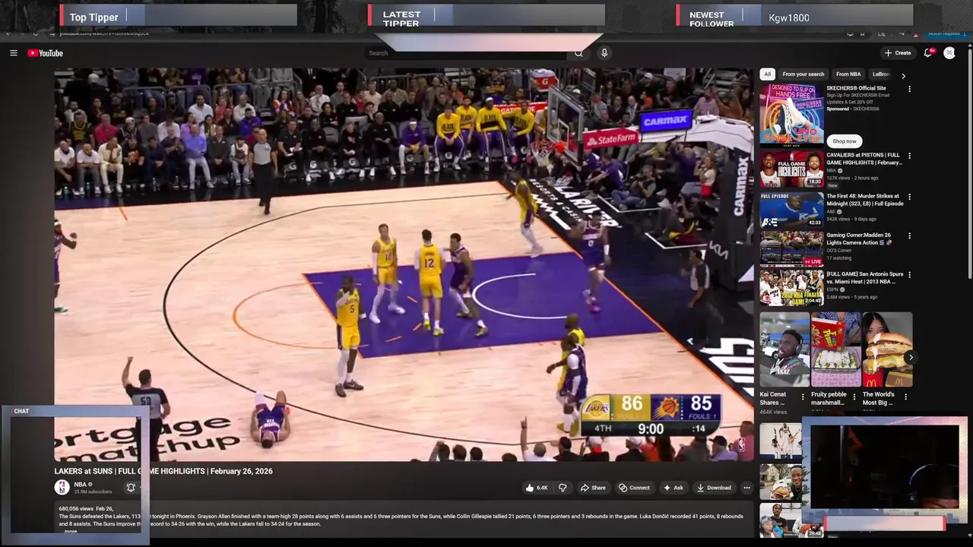The height and width of the screenshot is (547, 973).
Task: Expand the description with more
Action: click(71, 531)
